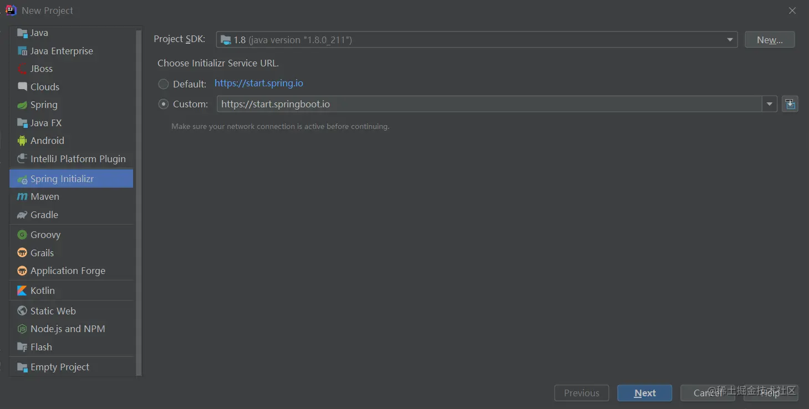The image size is (809, 409).
Task: Click the Flash folder icon
Action: coord(22,347)
